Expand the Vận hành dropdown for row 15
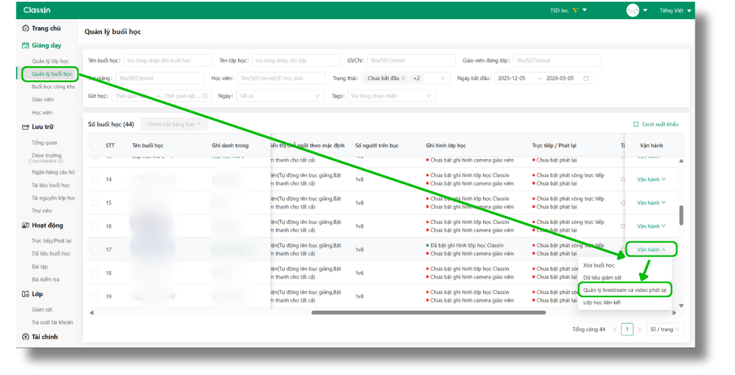 click(651, 203)
